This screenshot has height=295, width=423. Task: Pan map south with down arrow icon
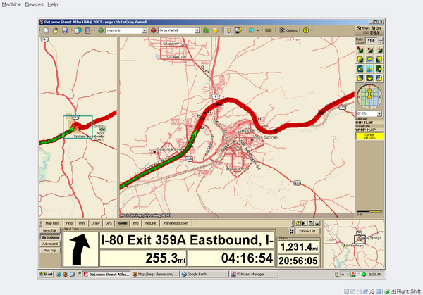point(369,78)
